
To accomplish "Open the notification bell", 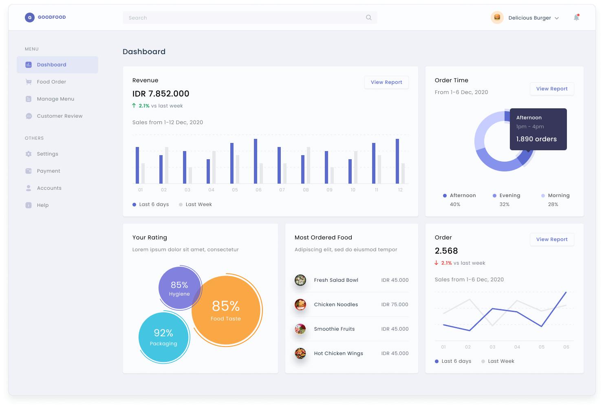I will (x=576, y=18).
